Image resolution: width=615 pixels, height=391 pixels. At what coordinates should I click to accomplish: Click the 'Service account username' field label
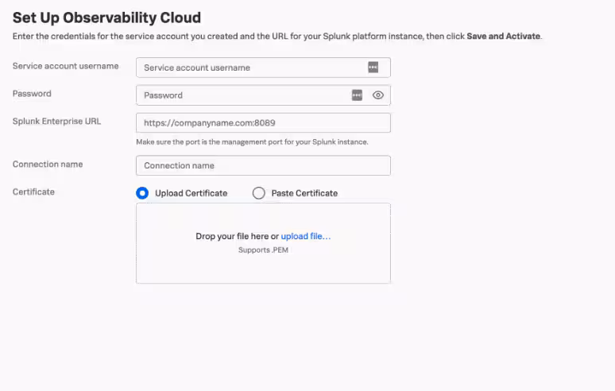(x=65, y=66)
